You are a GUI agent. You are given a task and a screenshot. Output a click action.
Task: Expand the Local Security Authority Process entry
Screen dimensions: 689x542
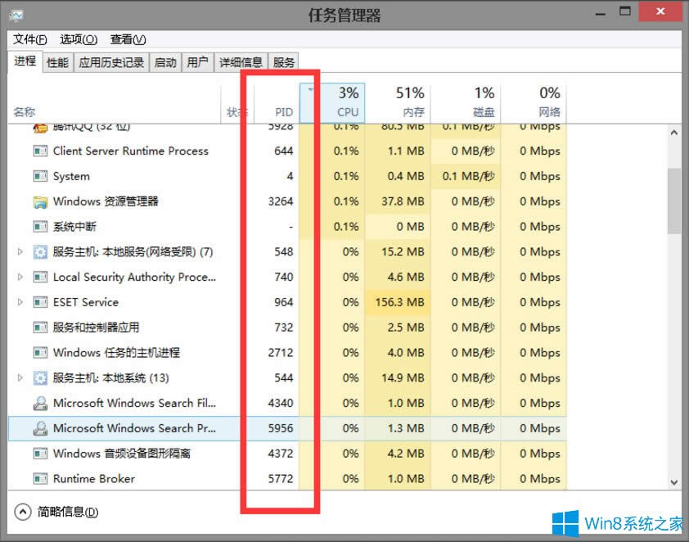[20, 277]
